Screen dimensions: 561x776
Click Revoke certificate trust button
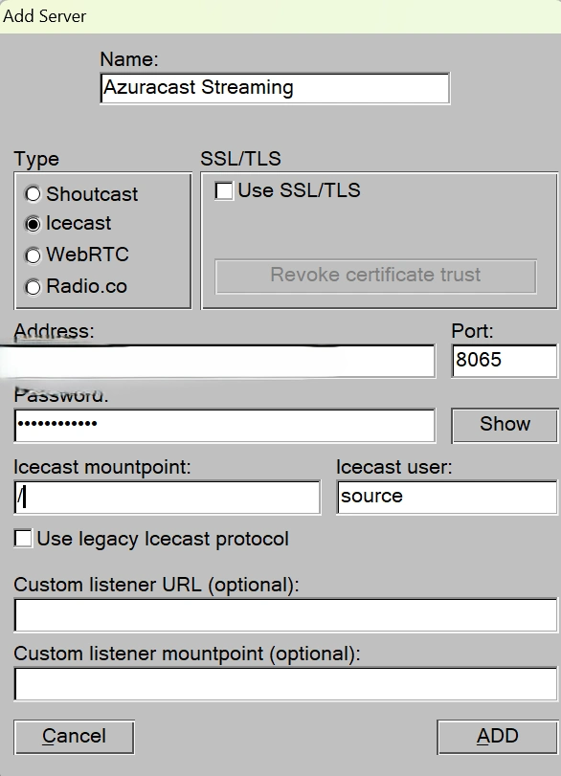coord(376,277)
